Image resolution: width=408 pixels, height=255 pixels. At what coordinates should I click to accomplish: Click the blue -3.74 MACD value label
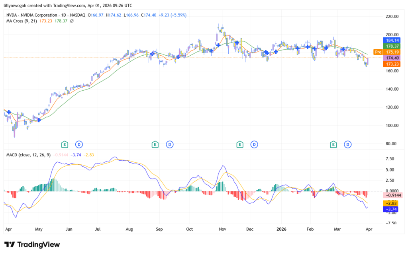[x=391, y=209]
